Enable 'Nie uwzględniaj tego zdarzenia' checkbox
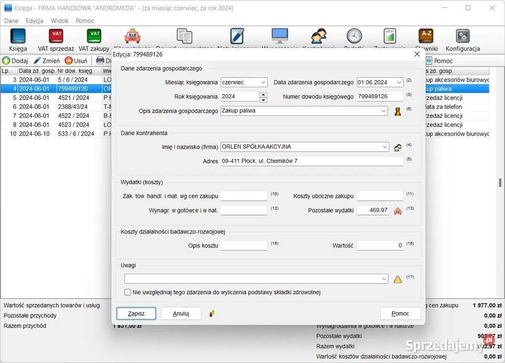This screenshot has height=363, width=505. (128, 292)
